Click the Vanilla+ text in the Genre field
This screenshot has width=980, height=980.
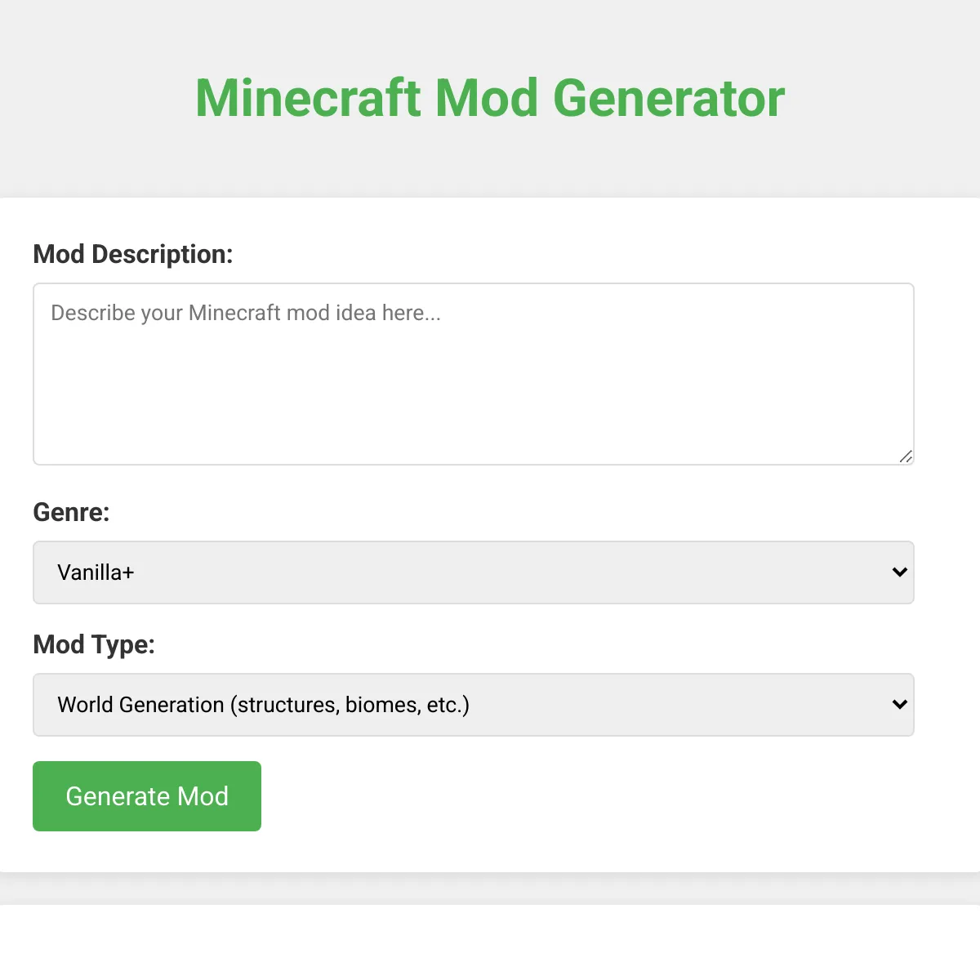(95, 572)
